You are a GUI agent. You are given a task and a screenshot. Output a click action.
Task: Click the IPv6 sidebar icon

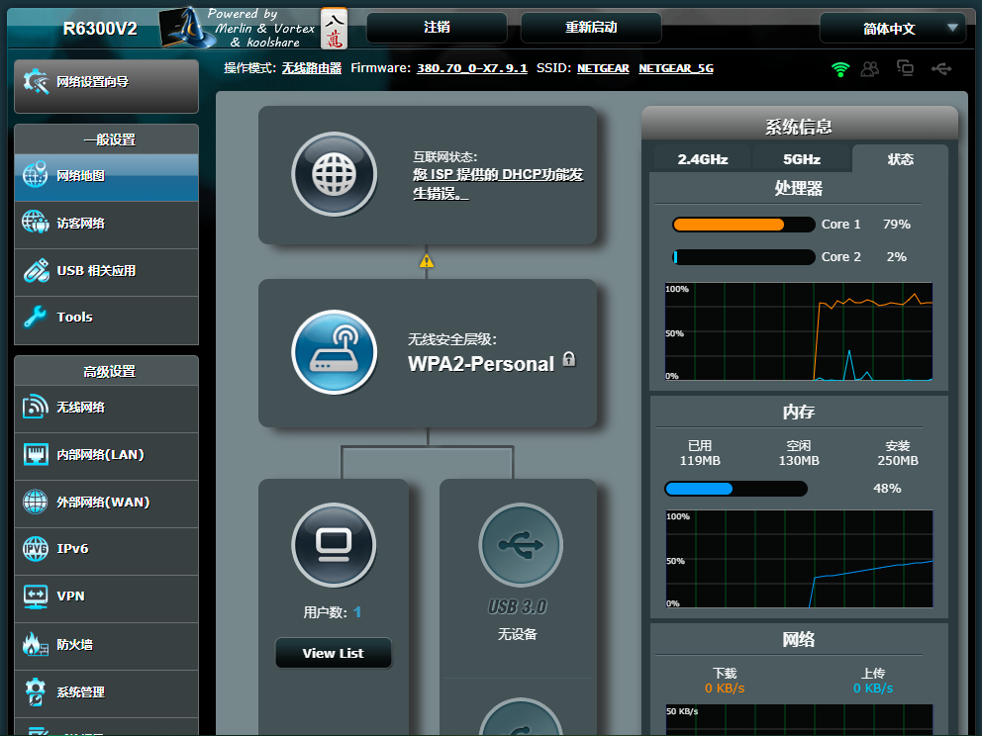[35, 549]
